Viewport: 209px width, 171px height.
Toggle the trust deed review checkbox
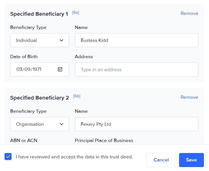(x=8, y=157)
